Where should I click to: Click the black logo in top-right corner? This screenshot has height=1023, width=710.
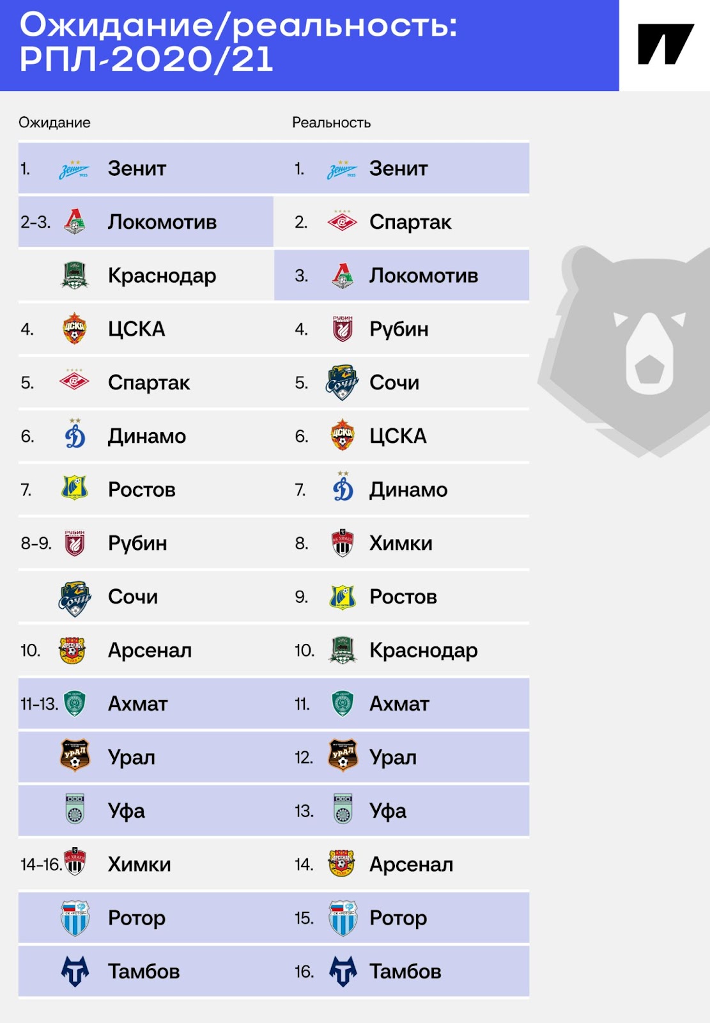tap(665, 44)
